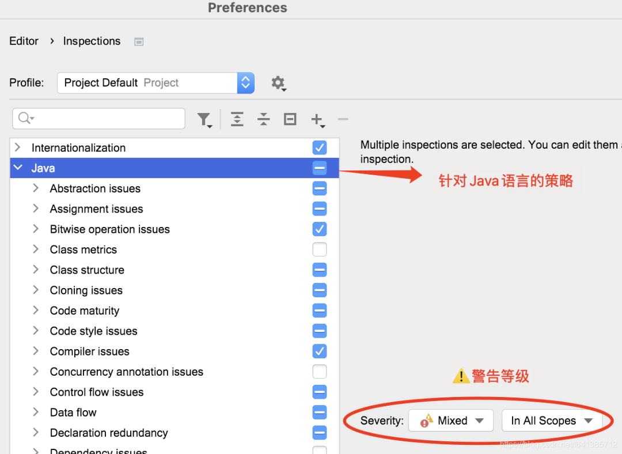Expand Code maturity chevron
622x454 pixels.
pos(36,310)
